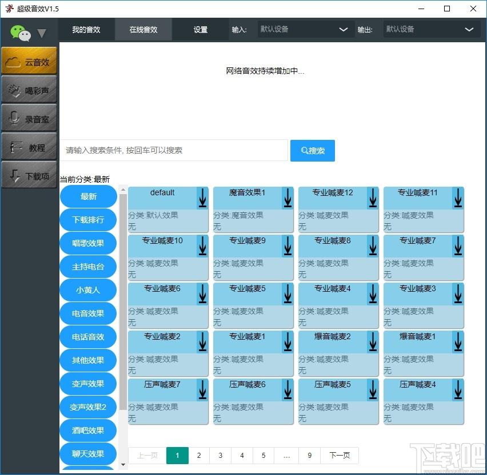The width and height of the screenshot is (487, 475).
Task: Go to page 2
Action: point(199,456)
